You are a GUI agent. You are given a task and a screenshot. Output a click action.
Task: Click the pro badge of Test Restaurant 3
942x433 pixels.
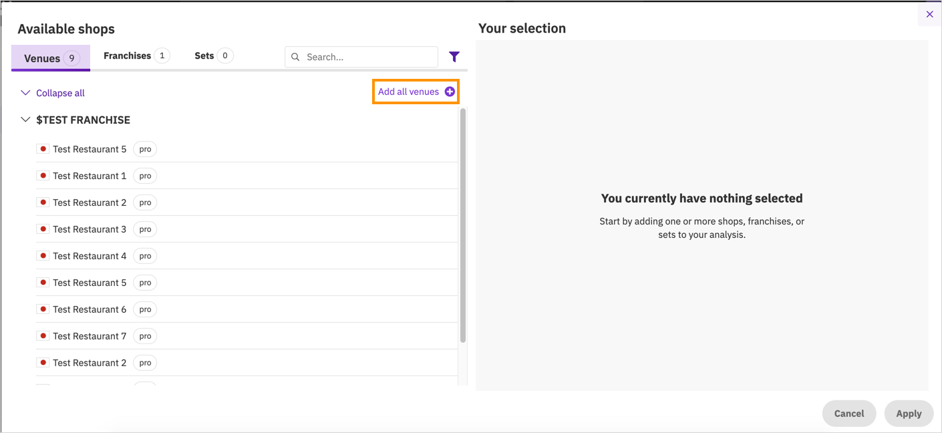tap(145, 229)
